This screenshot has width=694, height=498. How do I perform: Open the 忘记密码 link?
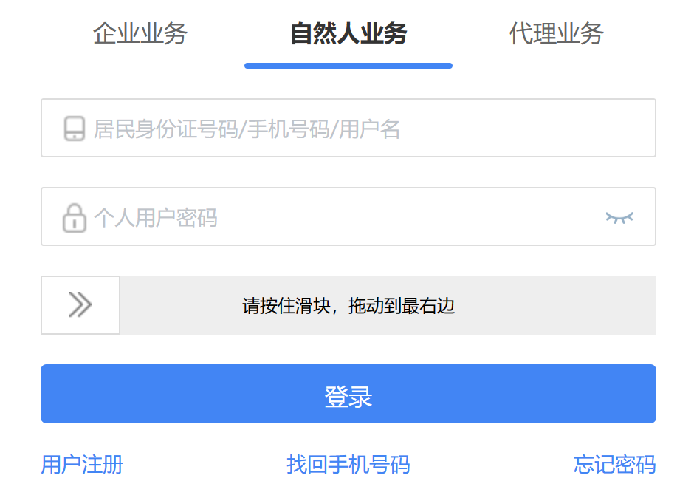click(615, 465)
